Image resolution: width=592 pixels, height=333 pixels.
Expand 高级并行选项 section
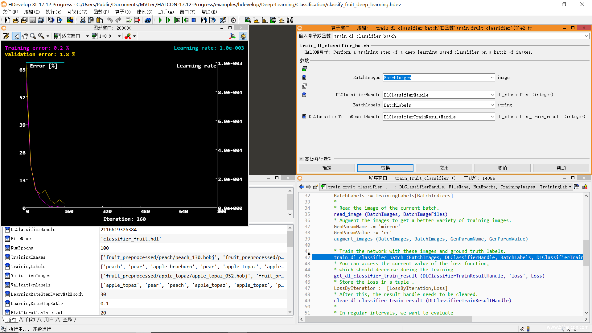(301, 159)
